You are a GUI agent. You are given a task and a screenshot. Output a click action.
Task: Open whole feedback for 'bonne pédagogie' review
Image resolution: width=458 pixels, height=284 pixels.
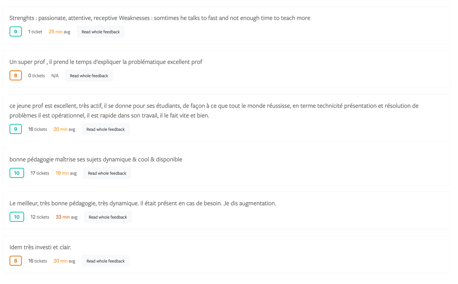107,173
